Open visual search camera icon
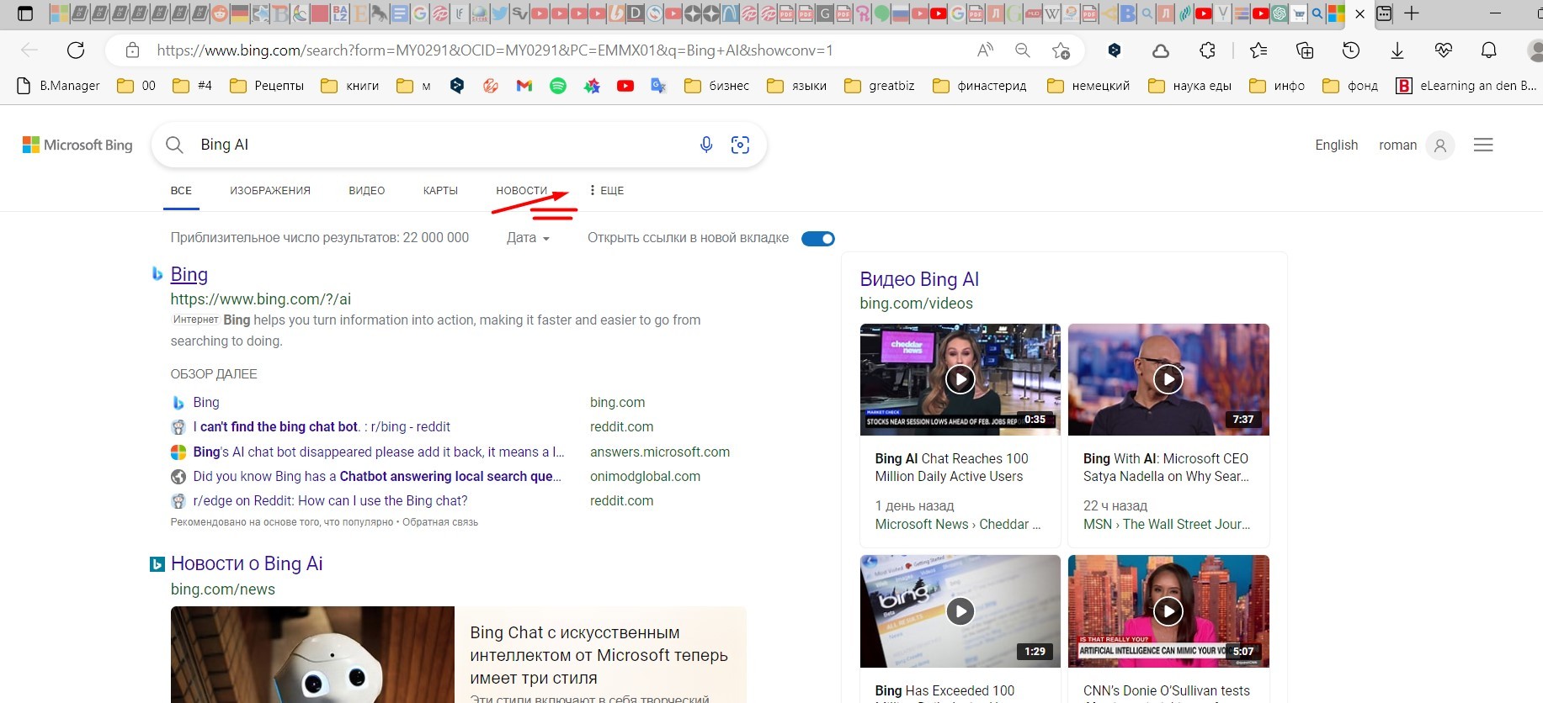The height and width of the screenshot is (703, 1543). 740,145
